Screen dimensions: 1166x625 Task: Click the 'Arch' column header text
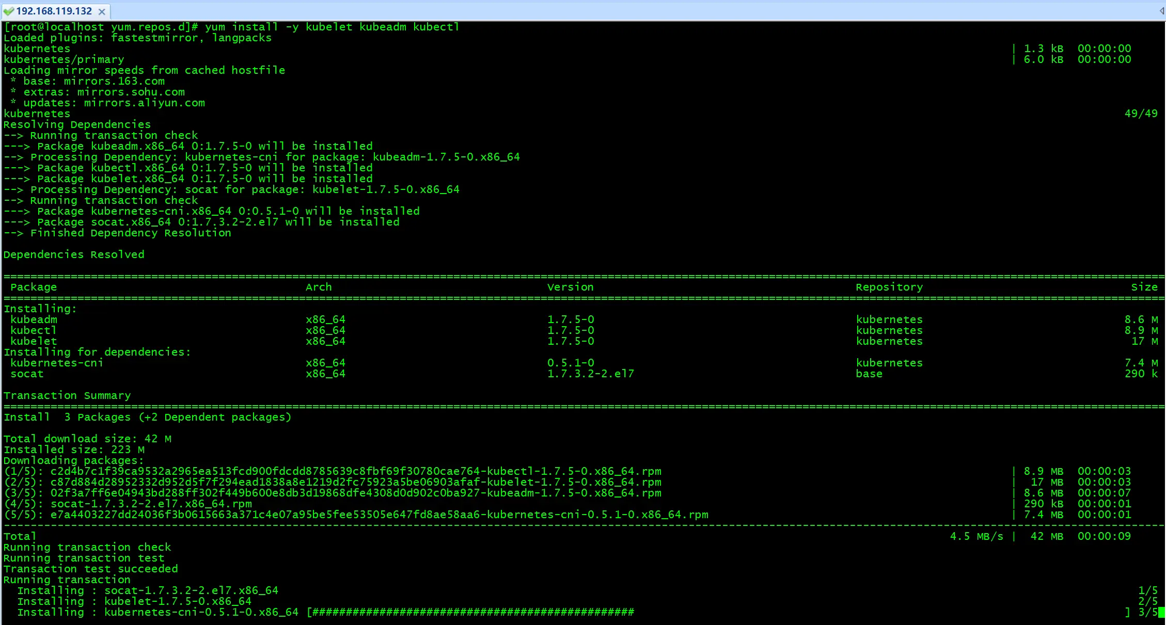[x=318, y=287]
